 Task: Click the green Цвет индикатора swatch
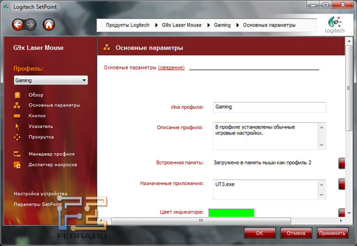(231, 213)
